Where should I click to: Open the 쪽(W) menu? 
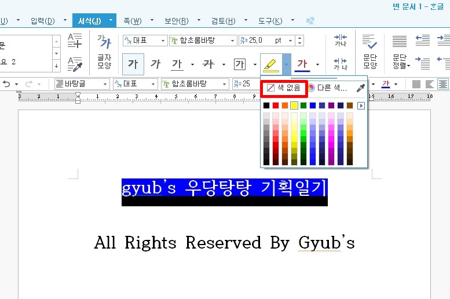(x=133, y=21)
